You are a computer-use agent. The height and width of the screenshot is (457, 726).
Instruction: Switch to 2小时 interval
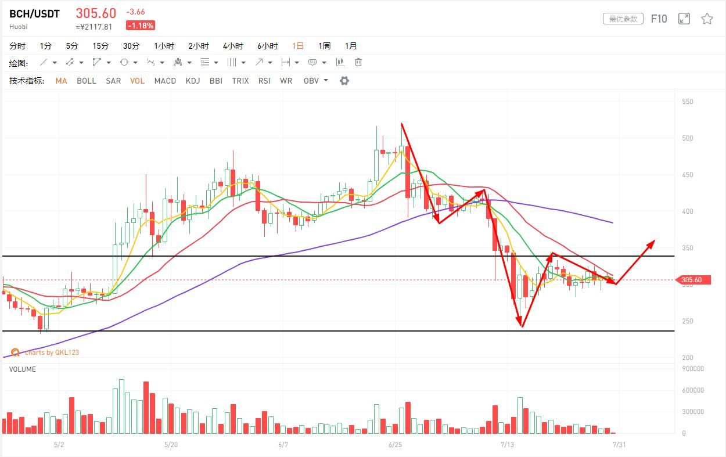coord(199,46)
